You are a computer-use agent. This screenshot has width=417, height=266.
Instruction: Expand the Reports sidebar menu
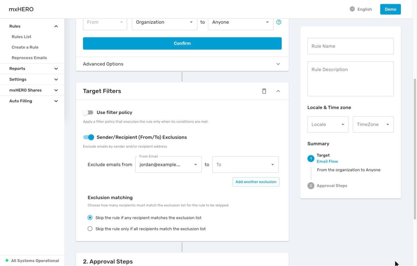[32, 69]
